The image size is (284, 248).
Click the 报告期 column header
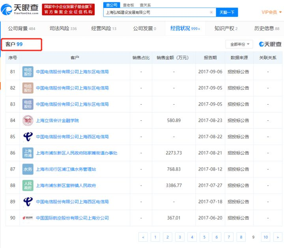tap(210, 58)
